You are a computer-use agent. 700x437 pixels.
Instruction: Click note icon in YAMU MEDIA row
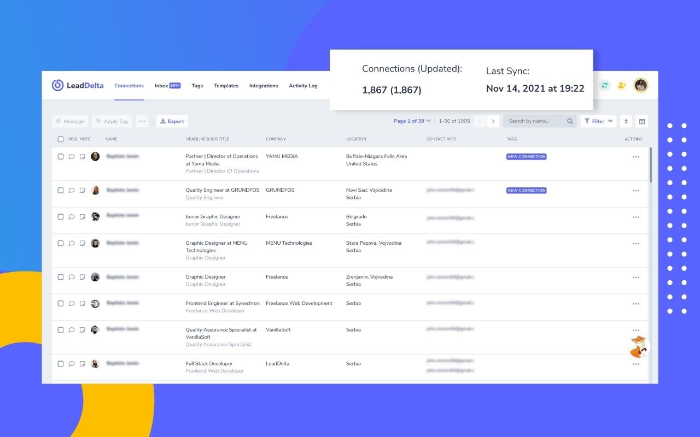click(82, 156)
